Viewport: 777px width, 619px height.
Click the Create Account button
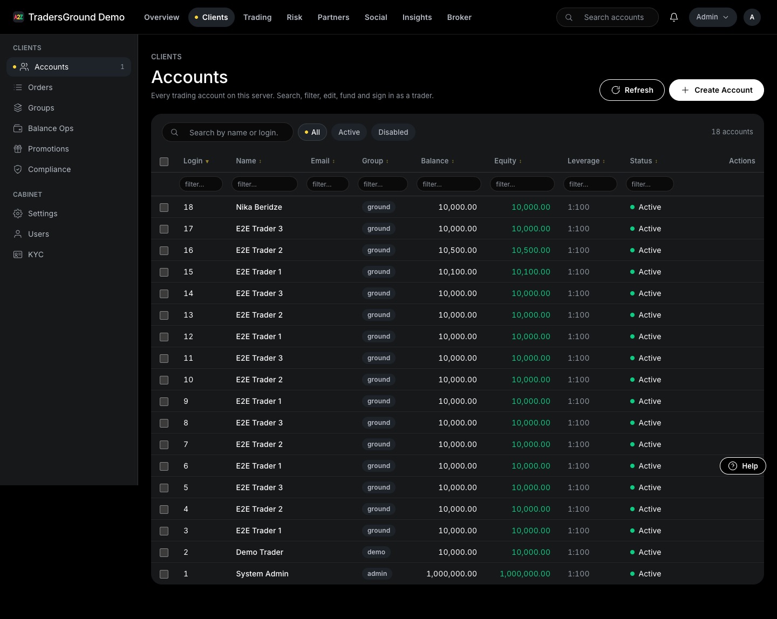(717, 90)
